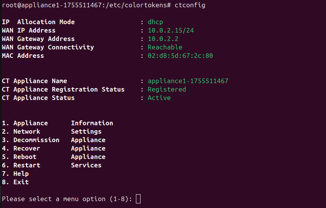Click the MAC address value 02:d8:5d:67:2c:80
The width and height of the screenshot is (326, 208).
[180, 56]
